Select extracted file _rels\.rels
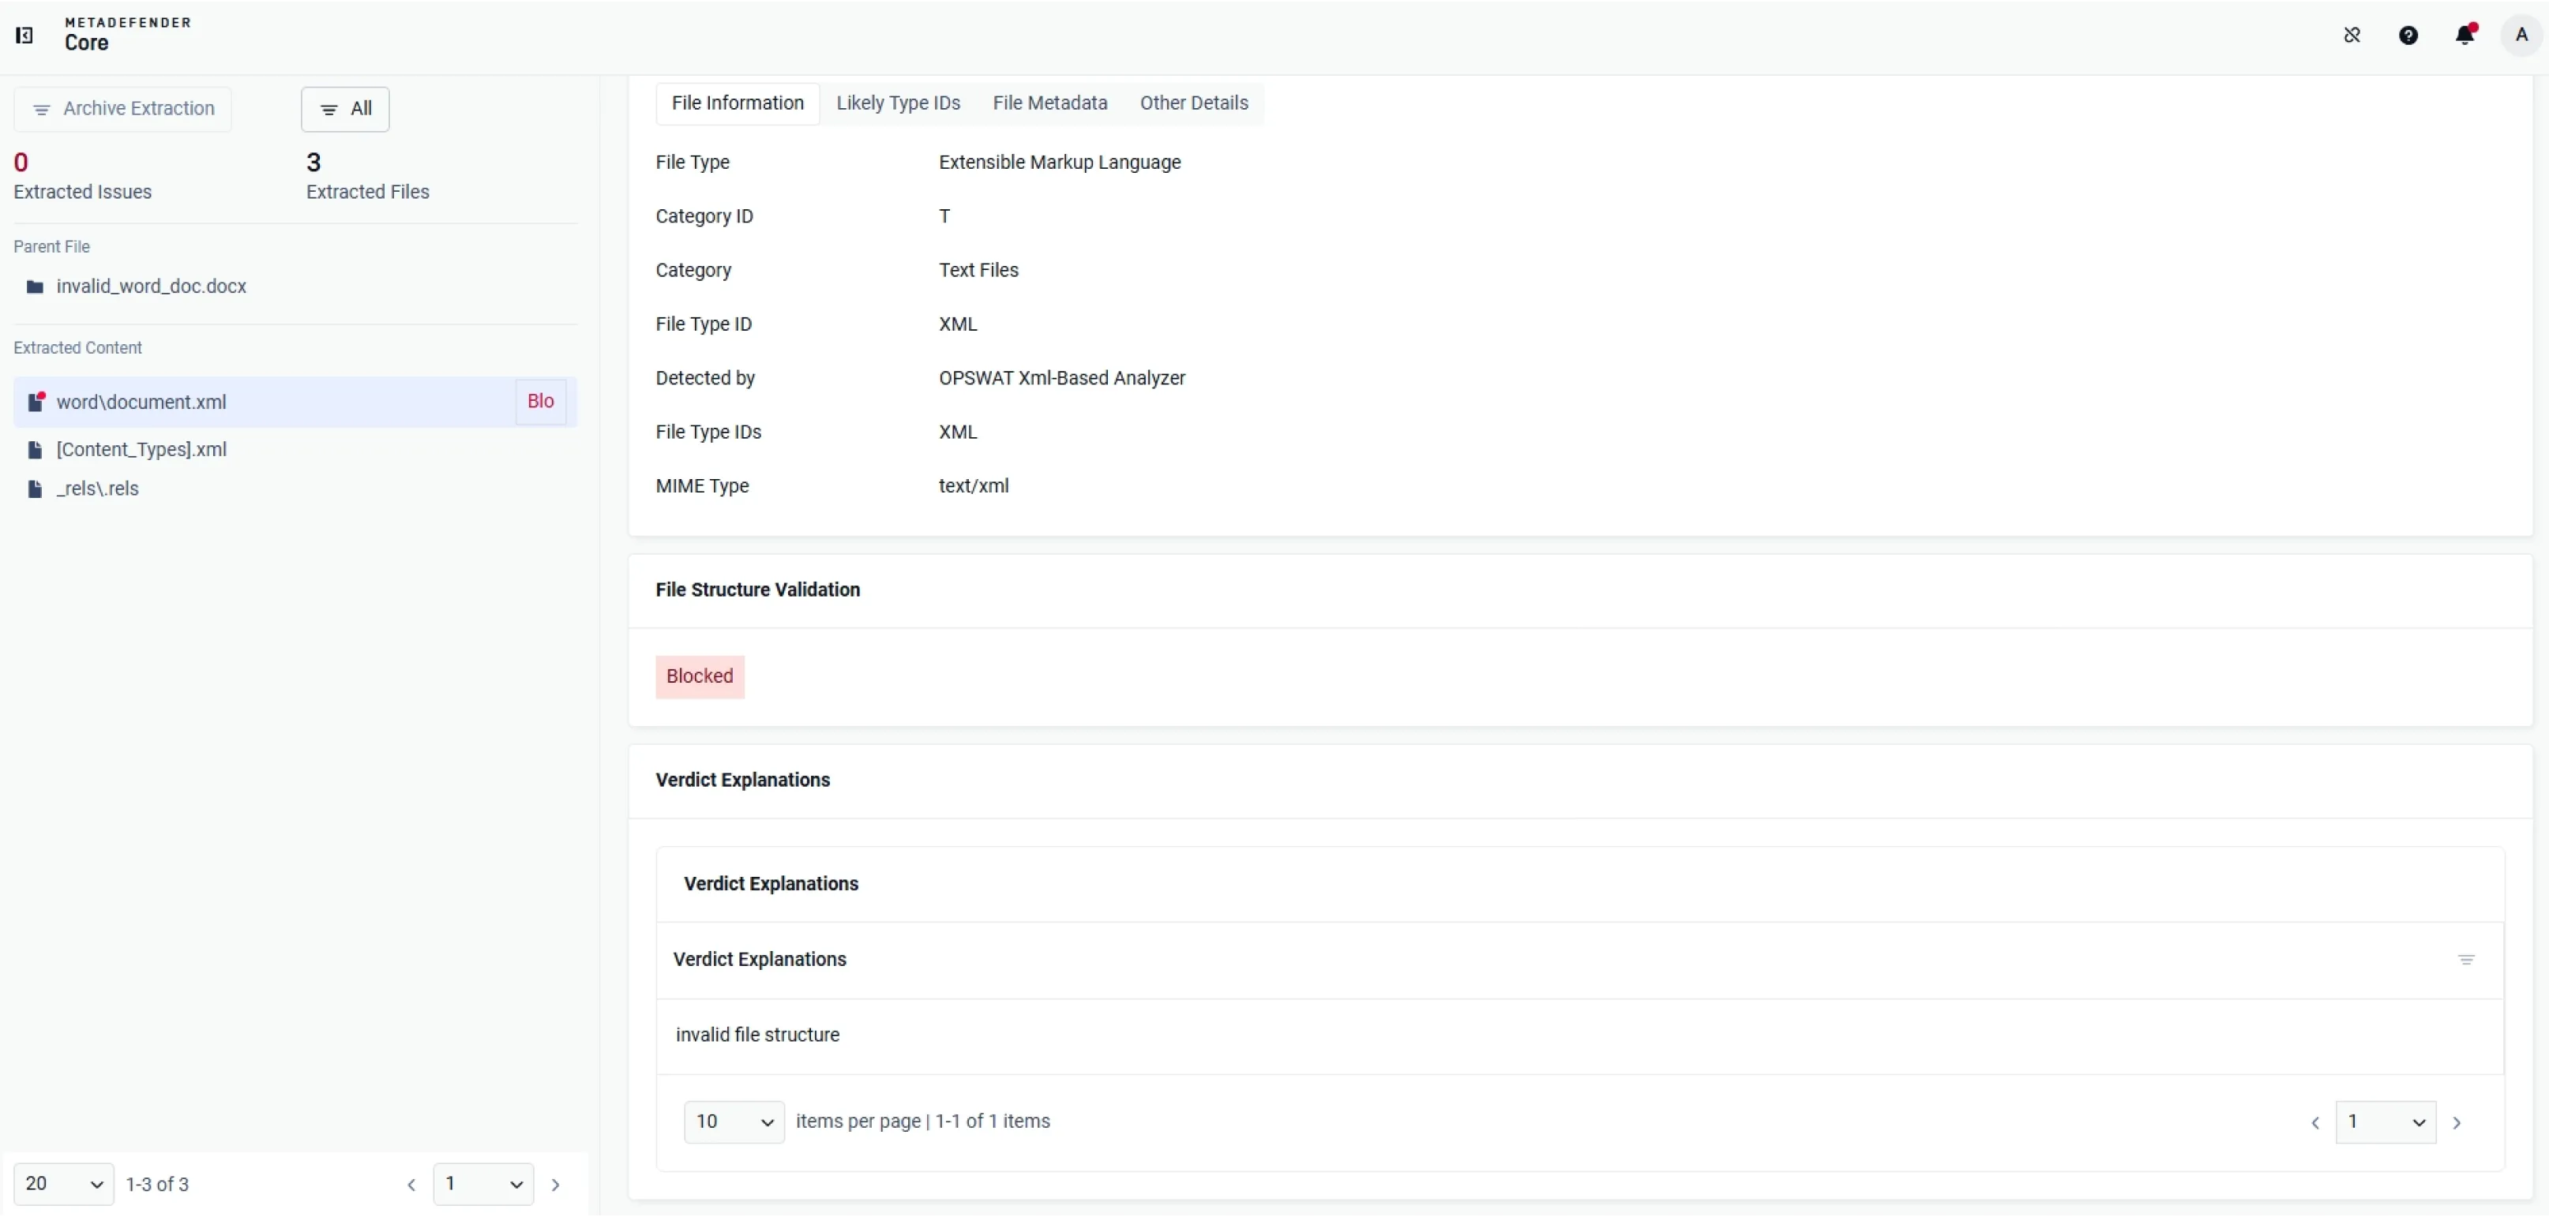The image size is (2549, 1217). 98,489
